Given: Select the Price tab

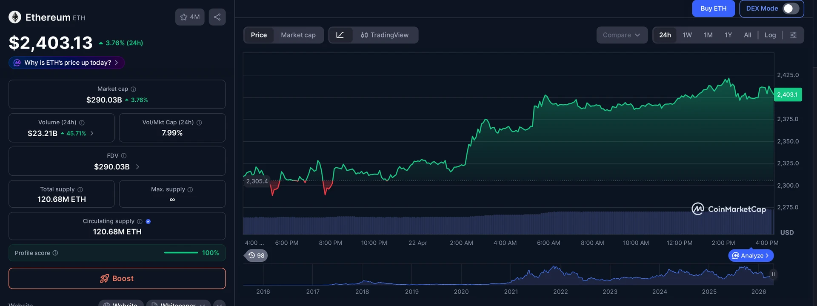Looking at the screenshot, I should point(259,35).
